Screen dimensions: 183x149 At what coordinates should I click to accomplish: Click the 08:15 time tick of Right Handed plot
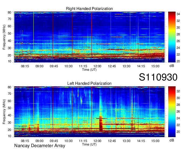25,66
